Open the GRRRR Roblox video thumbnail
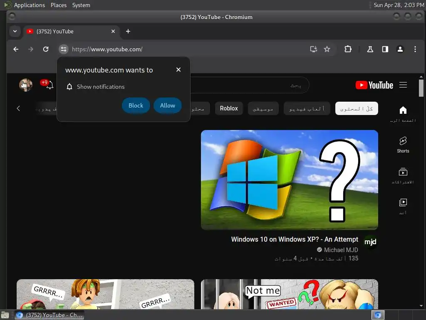 [x=105, y=294]
